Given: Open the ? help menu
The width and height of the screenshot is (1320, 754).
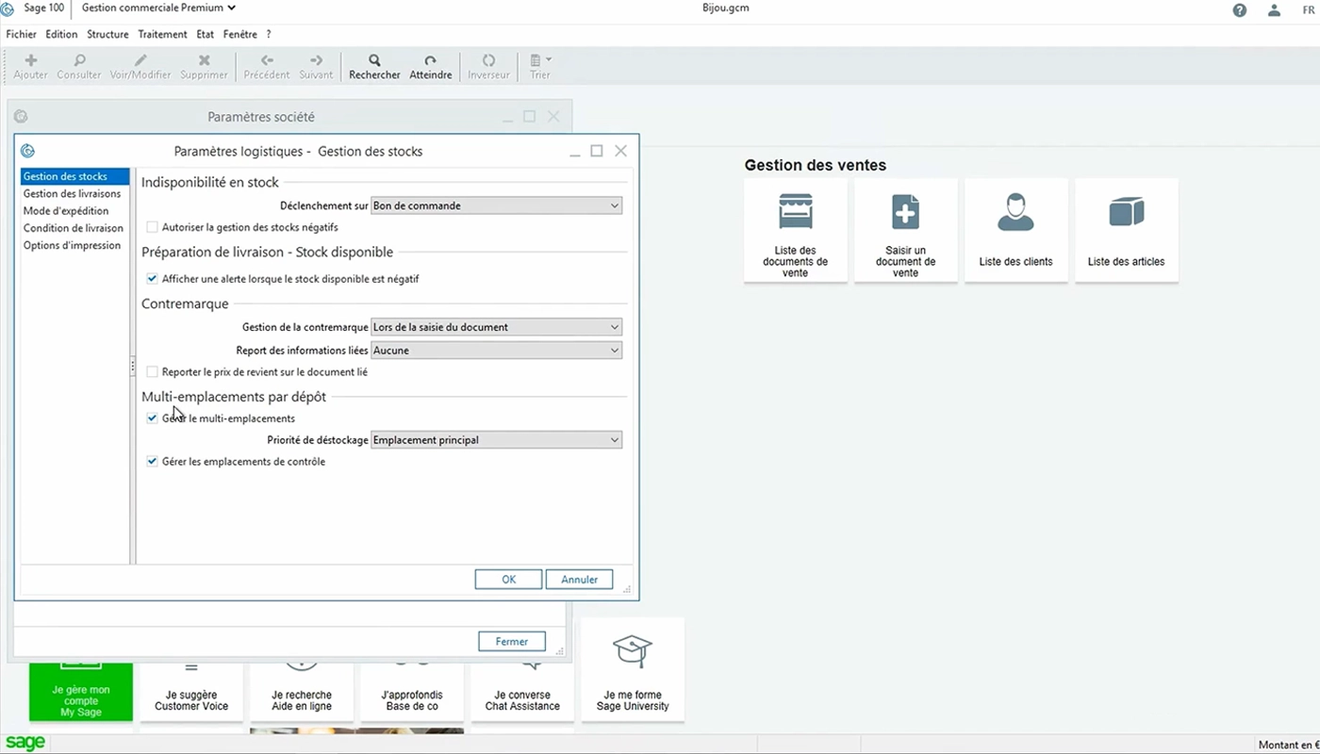Looking at the screenshot, I should pyautogui.click(x=269, y=34).
